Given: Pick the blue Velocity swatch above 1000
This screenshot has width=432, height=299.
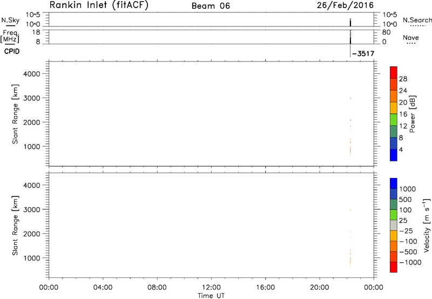Looking at the screenshot, I should coord(394,184).
